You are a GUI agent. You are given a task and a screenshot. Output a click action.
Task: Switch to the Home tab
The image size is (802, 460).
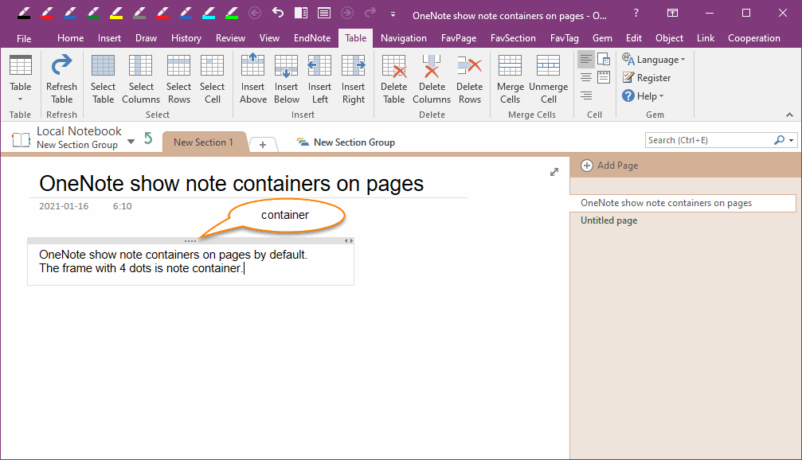71,38
